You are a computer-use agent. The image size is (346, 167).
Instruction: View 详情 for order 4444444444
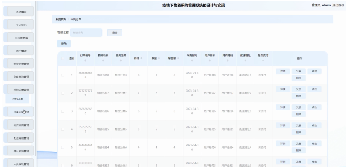(x=283, y=143)
